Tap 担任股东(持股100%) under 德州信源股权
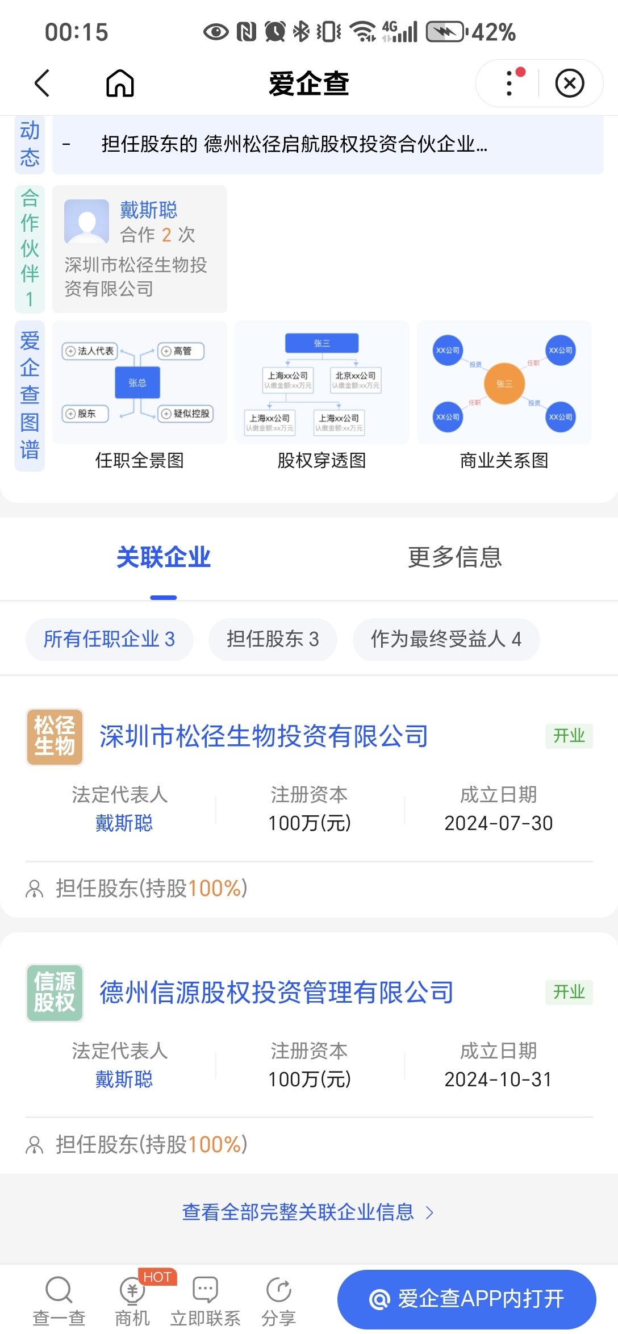Viewport: 618px width, 1334px height. click(x=152, y=1145)
